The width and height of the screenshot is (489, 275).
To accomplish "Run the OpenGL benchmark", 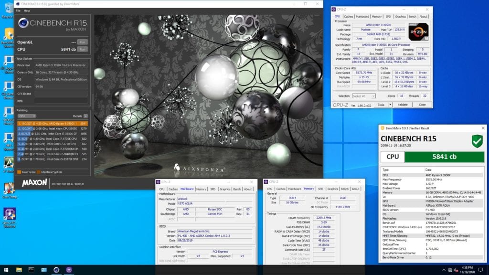I will point(82,42).
